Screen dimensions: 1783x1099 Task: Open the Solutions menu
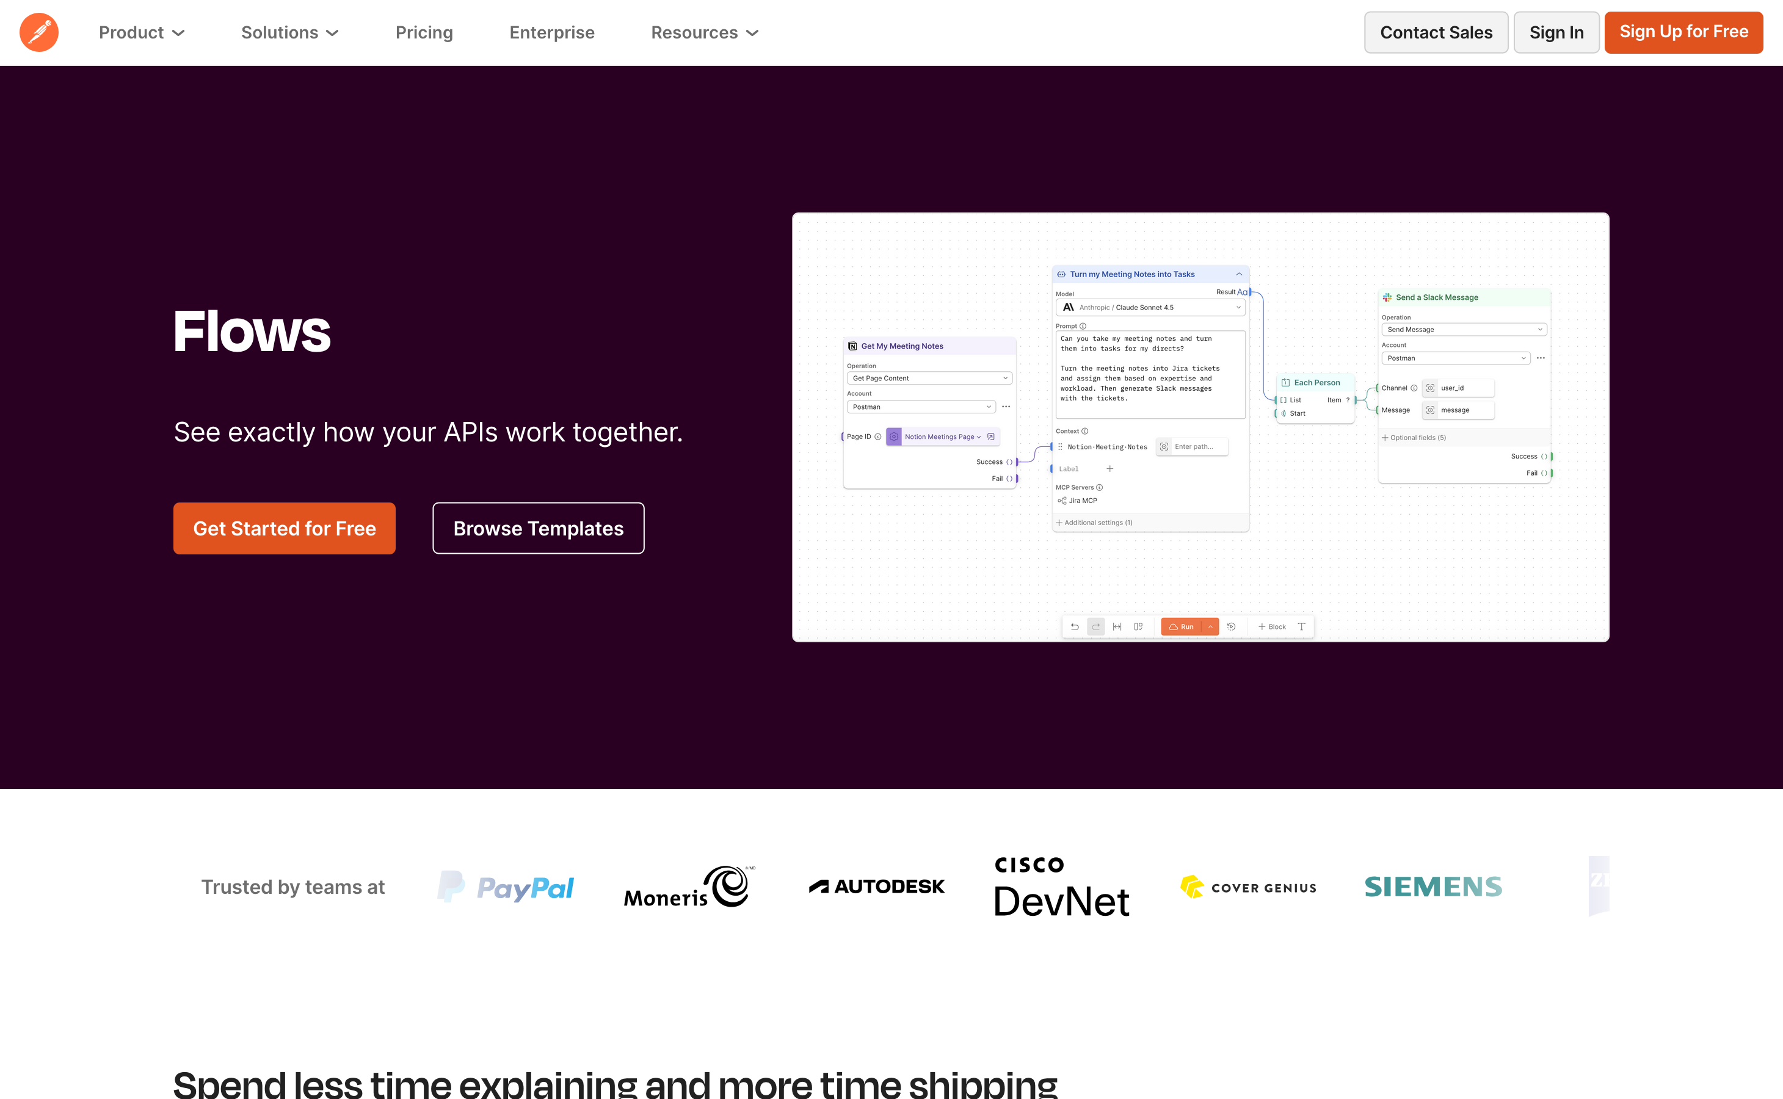[290, 33]
